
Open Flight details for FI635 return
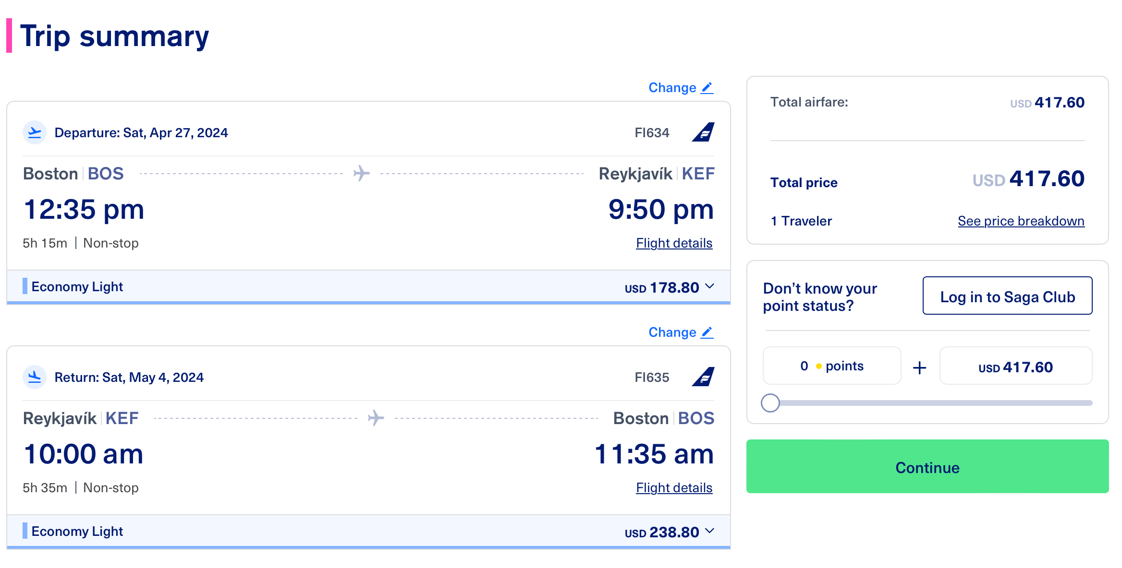674,488
